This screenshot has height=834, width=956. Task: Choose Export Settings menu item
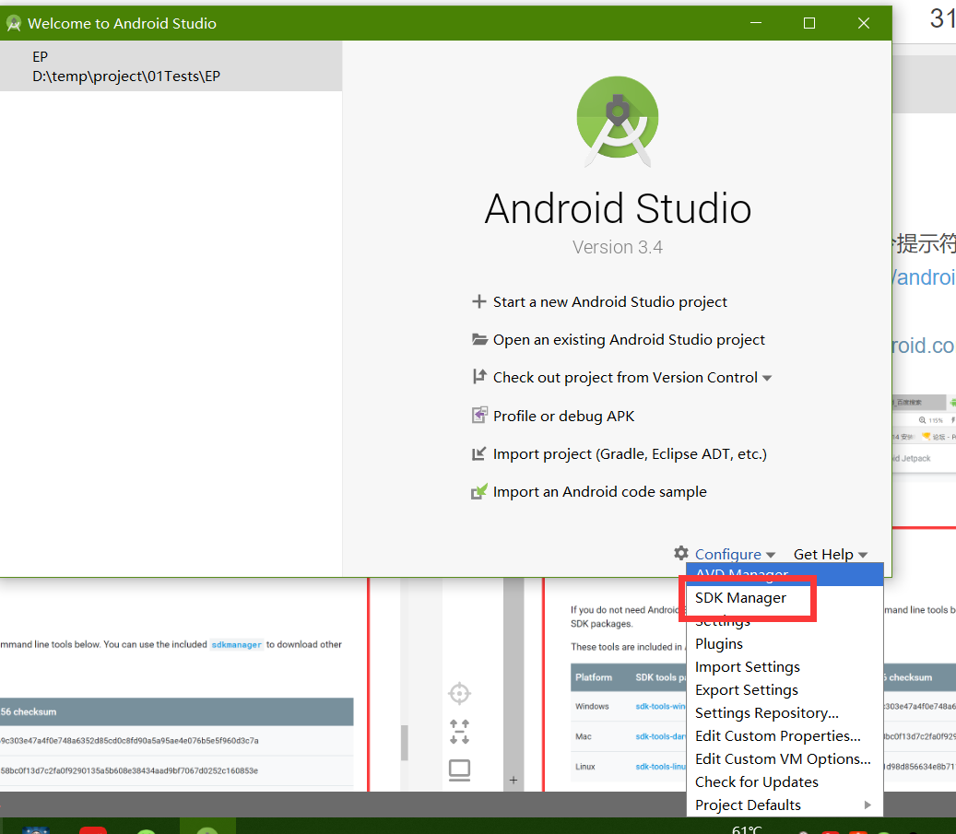point(785,690)
